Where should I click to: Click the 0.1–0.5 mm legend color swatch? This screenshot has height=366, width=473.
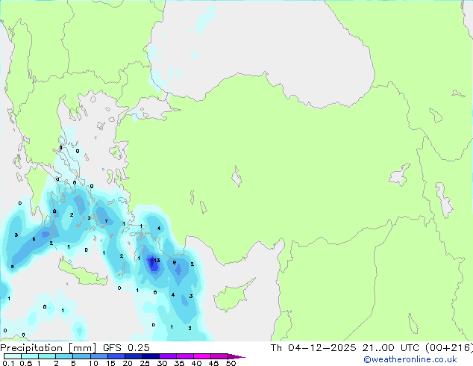coord(13,356)
